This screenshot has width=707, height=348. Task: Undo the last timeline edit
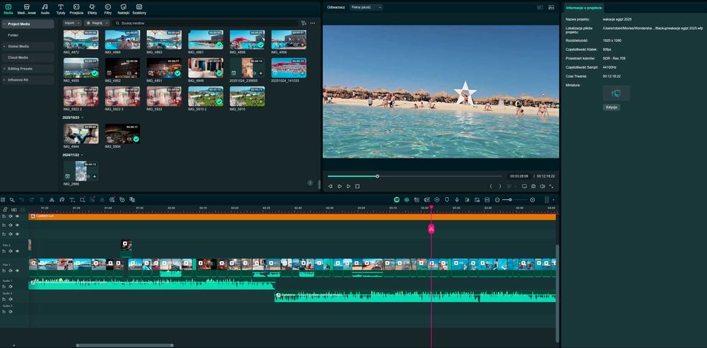(22, 200)
